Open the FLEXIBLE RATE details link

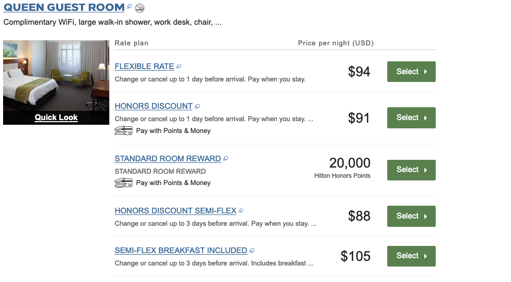pos(144,67)
